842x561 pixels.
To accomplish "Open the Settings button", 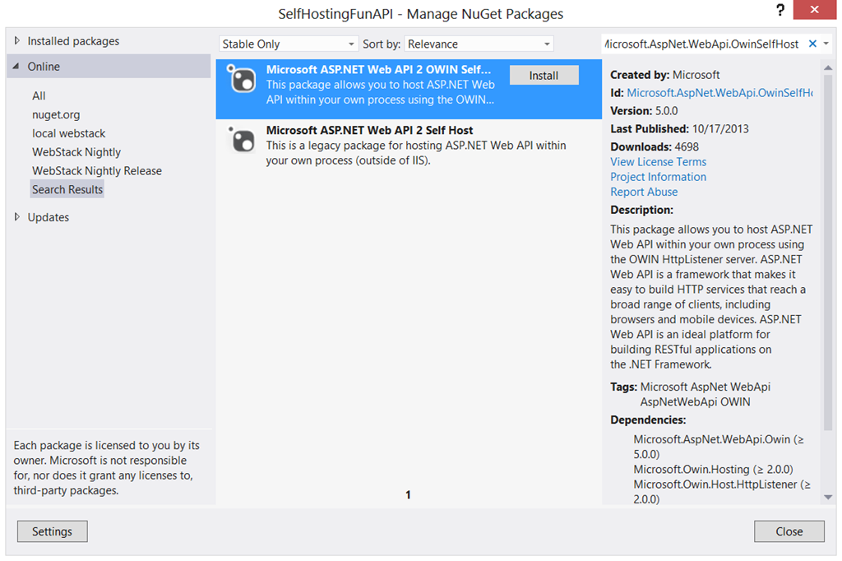I will (52, 531).
